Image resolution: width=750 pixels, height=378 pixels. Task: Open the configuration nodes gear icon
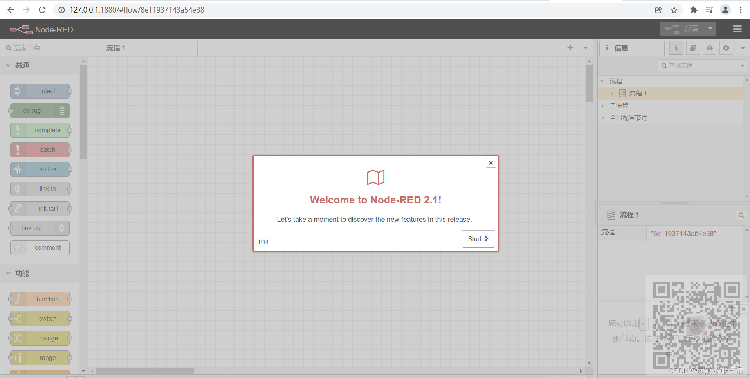coord(727,48)
